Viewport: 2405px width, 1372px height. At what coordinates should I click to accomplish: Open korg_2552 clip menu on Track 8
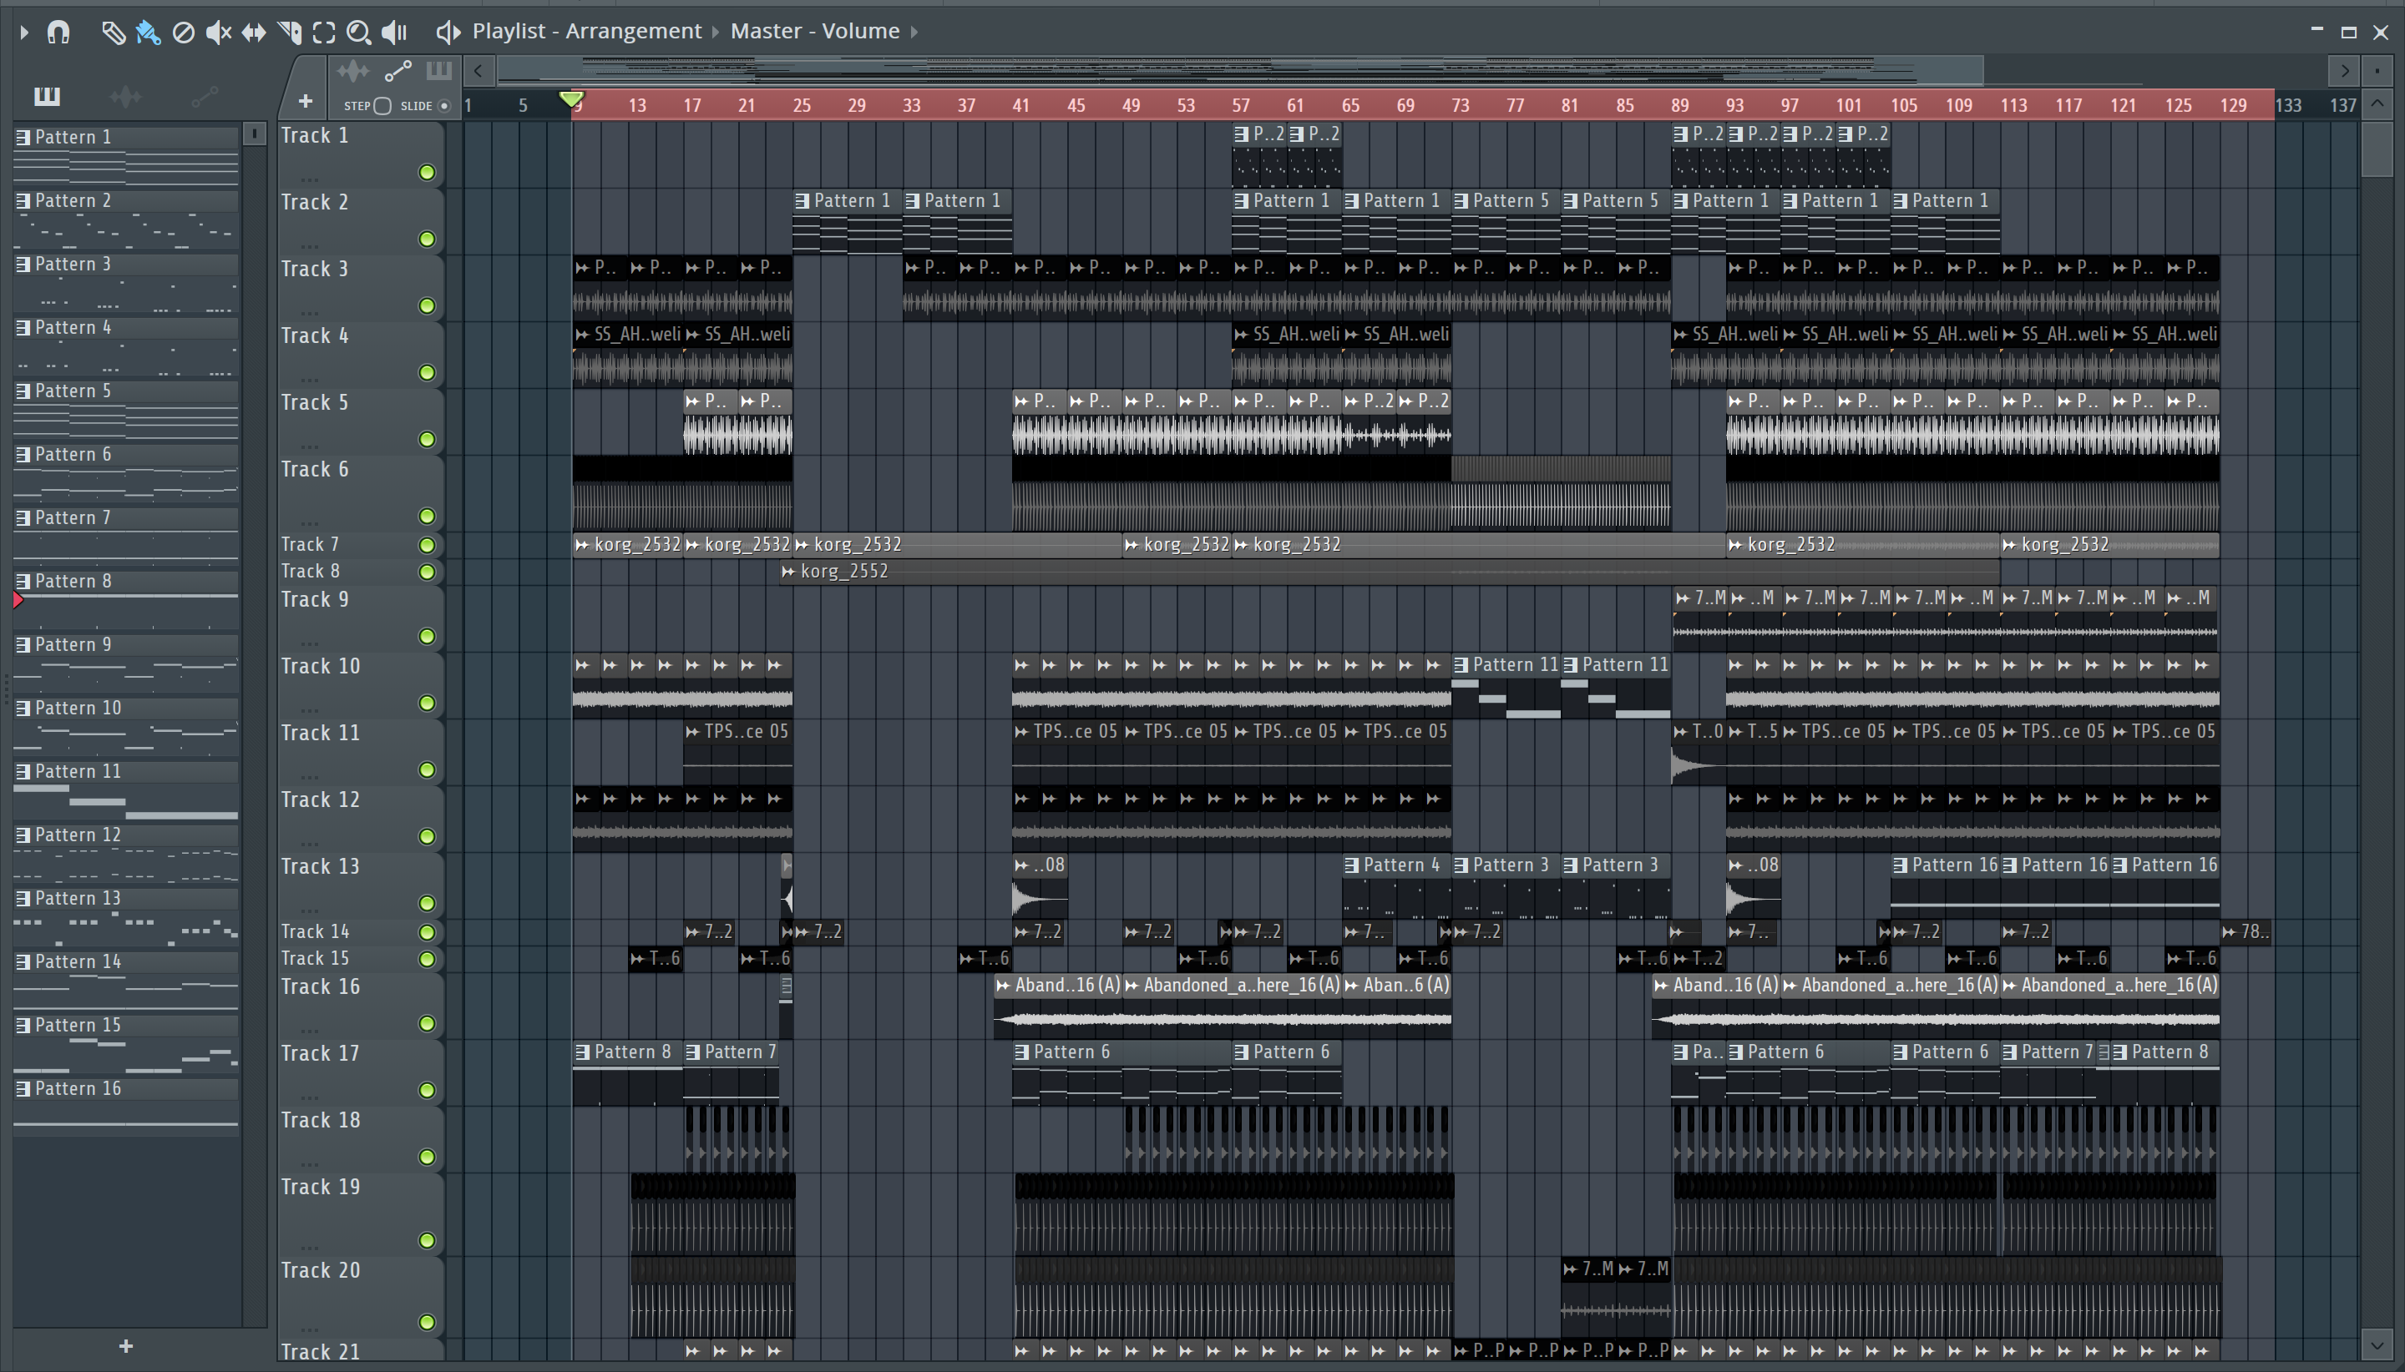[788, 572]
